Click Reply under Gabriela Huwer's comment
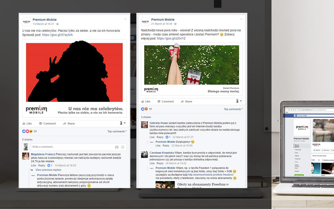 click(x=160, y=137)
